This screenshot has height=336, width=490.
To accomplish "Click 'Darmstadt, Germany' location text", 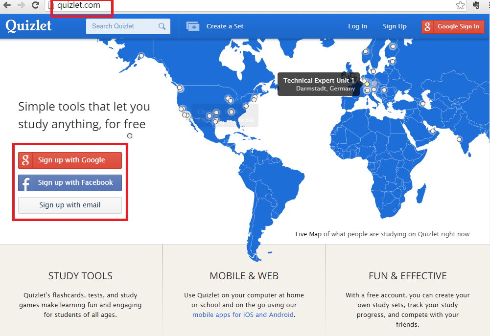I will coord(326,89).
